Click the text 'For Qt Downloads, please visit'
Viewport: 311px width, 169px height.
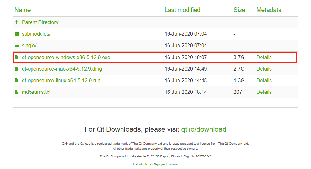click(x=132, y=129)
